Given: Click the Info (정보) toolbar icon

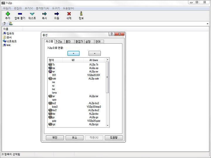Looking at the screenshot, I should 81,13.
